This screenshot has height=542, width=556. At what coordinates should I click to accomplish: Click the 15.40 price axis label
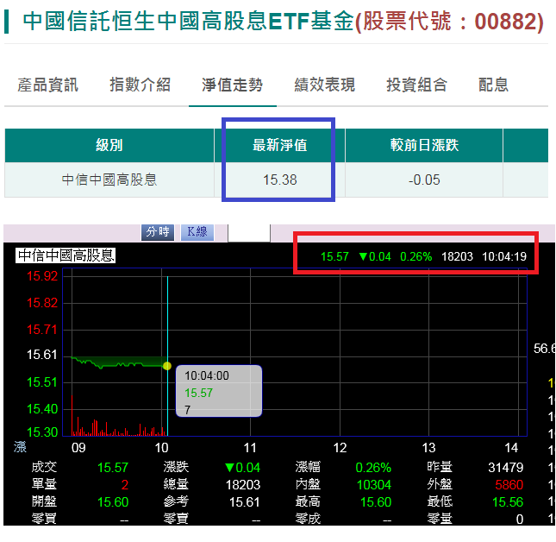[42, 409]
